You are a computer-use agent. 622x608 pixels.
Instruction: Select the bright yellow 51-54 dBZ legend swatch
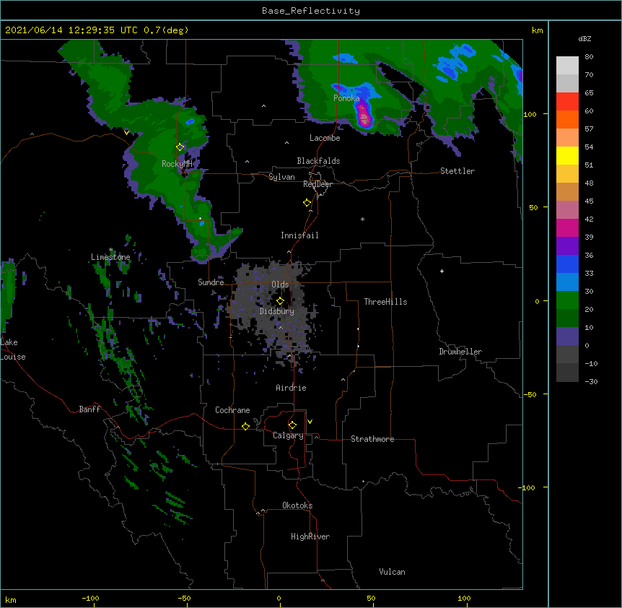tap(567, 155)
